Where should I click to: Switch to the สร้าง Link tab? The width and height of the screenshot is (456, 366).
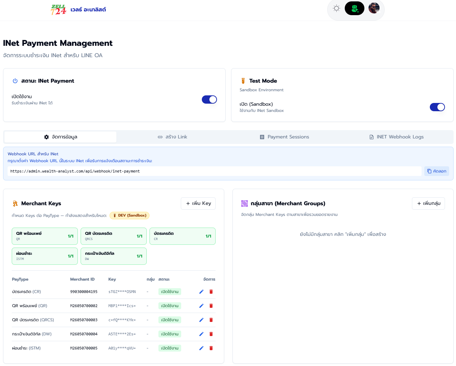point(172,137)
